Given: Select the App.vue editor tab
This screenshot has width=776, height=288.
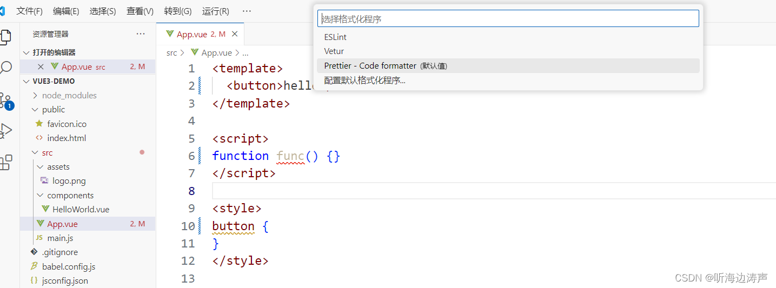Looking at the screenshot, I should point(200,34).
